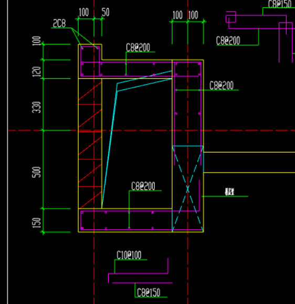Click the "50" dimension text
Viewport: 295px width, 304px height.
point(106,12)
